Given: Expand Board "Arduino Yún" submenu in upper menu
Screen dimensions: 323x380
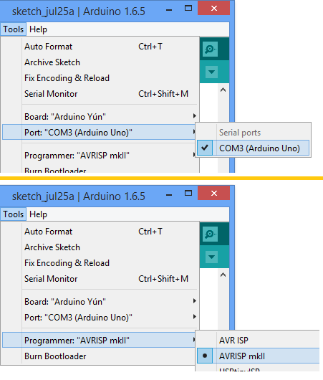Looking at the screenshot, I should coord(101,117).
